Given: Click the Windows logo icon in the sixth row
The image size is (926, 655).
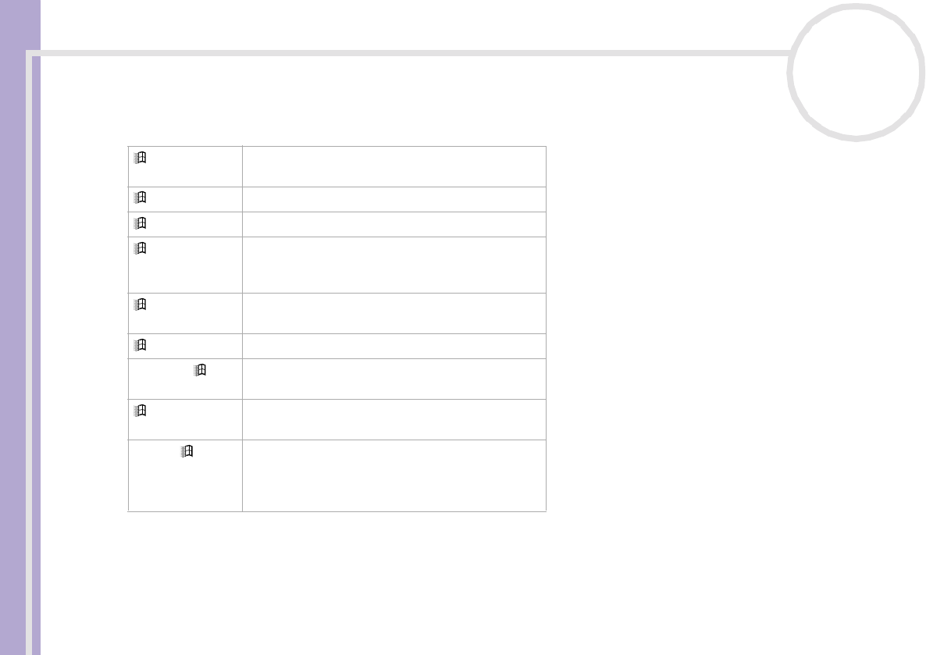Looking at the screenshot, I should click(140, 346).
